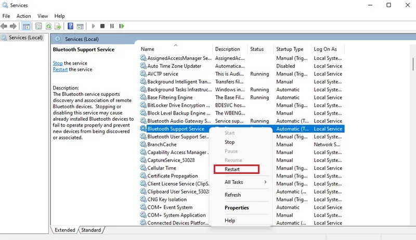Click Disabled startup type of Auto Time Zone
416x240 pixels.
pyautogui.click(x=285, y=66)
